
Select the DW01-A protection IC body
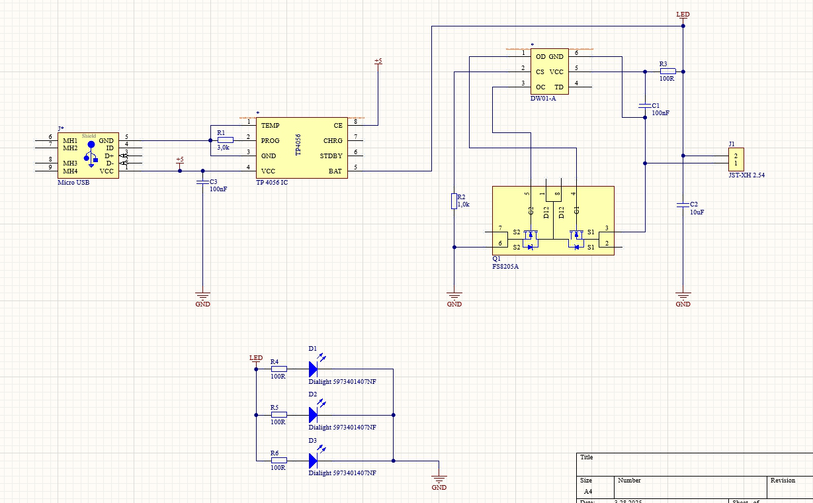click(550, 71)
